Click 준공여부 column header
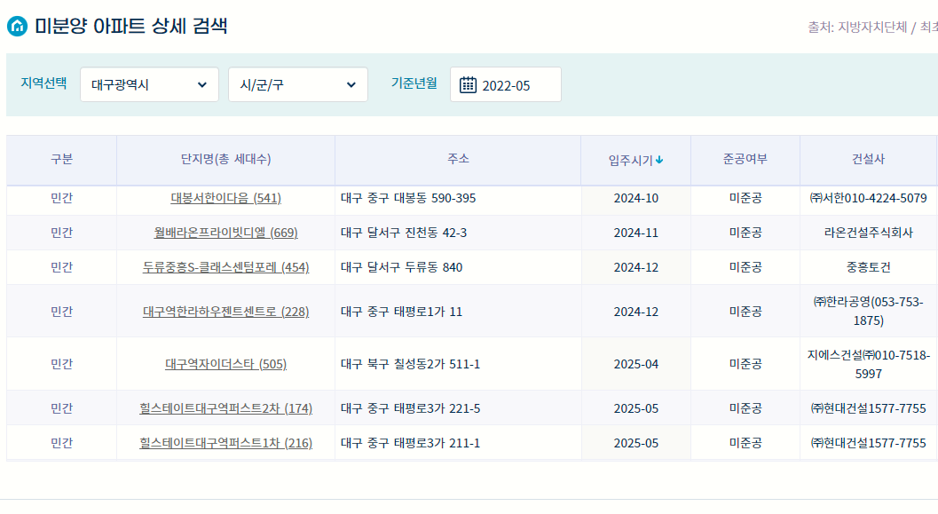 [x=745, y=159]
